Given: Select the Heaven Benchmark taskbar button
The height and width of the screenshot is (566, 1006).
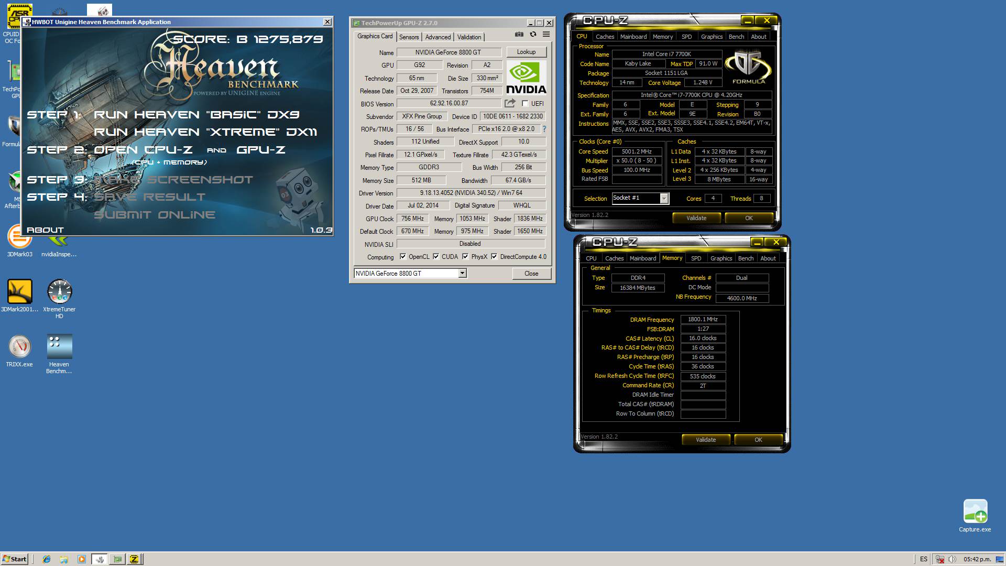Looking at the screenshot, I should [x=100, y=559].
